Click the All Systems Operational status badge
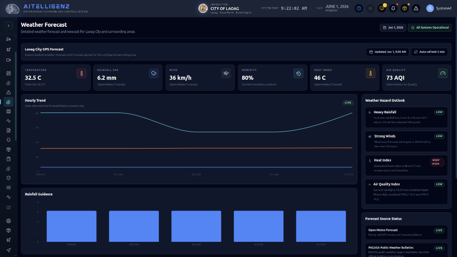The width and height of the screenshot is (457, 257). (x=430, y=27)
